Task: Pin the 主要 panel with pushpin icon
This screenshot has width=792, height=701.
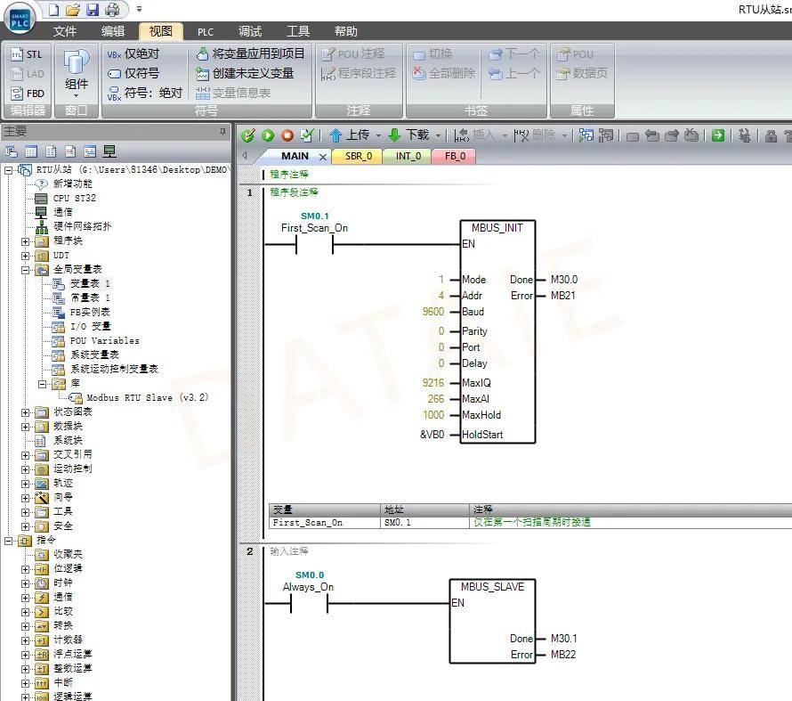Action: click(222, 132)
